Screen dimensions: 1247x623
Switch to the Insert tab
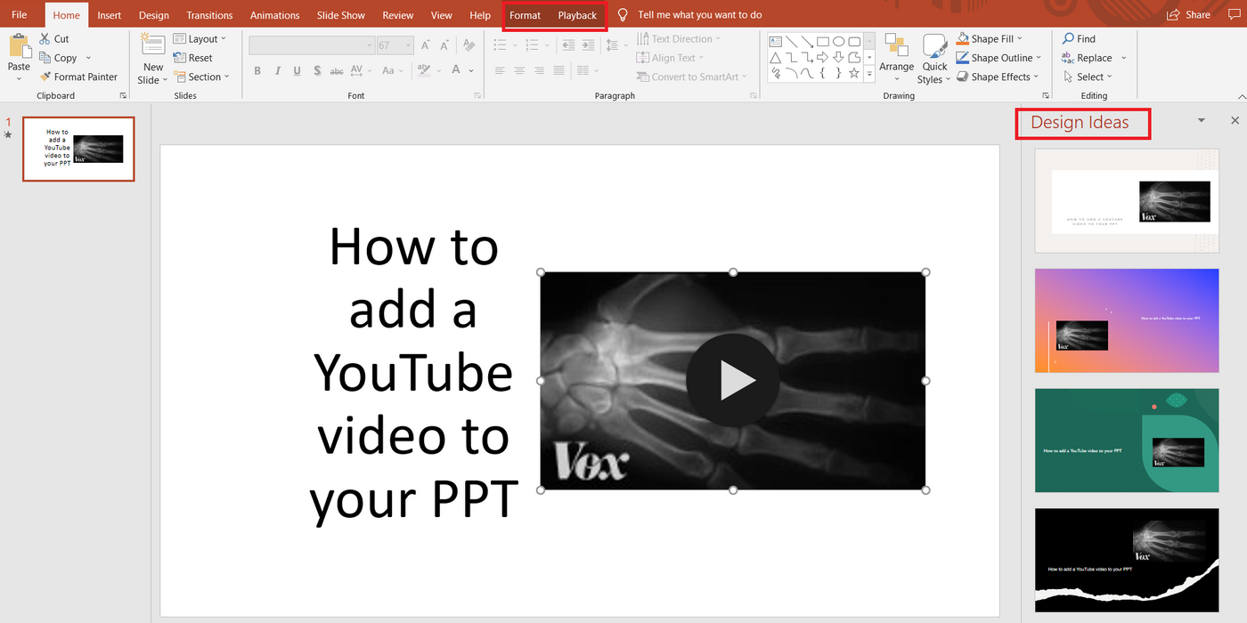110,15
